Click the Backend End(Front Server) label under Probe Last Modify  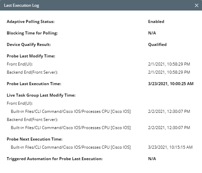(x=32, y=72)
